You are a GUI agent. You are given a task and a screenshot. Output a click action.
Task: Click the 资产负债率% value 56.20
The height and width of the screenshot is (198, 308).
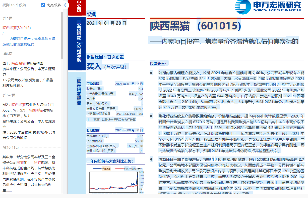(x=139, y=141)
